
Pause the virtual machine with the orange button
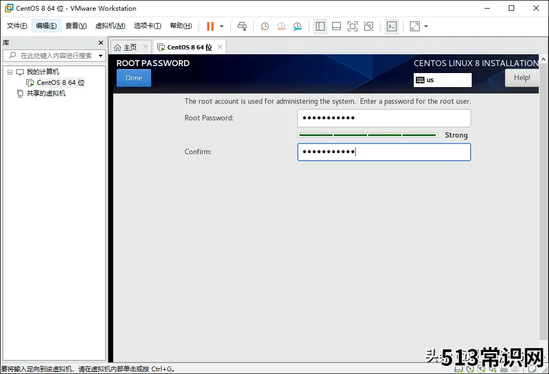[210, 26]
